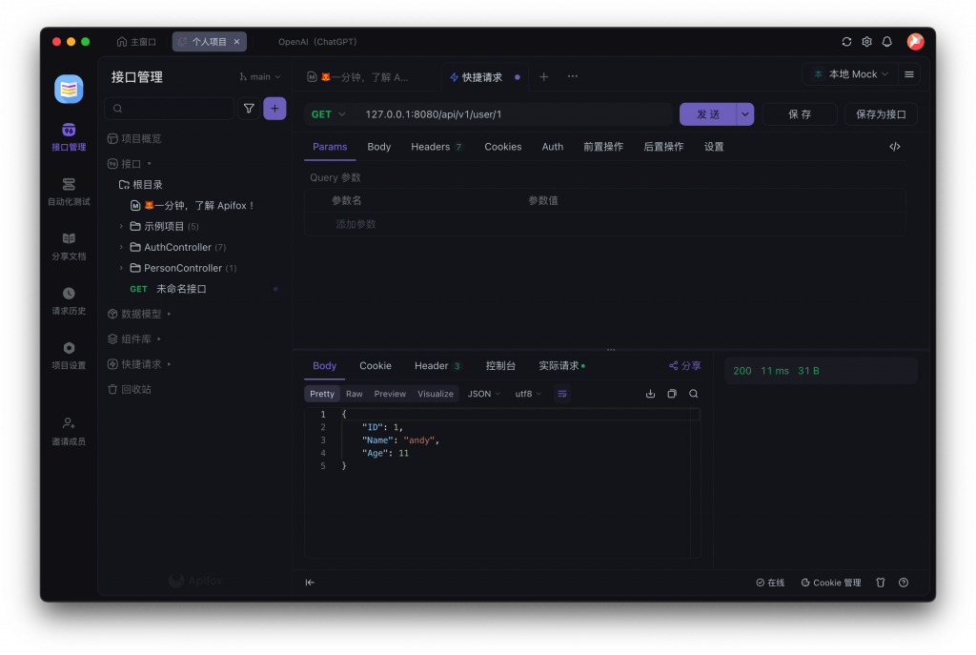Open the main branch dropdown
Image resolution: width=976 pixels, height=655 pixels.
pyautogui.click(x=260, y=76)
